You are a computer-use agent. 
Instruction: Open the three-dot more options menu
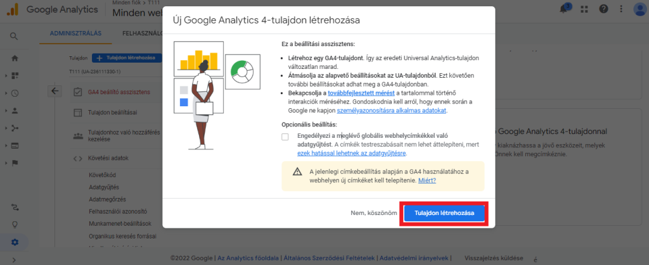point(621,9)
